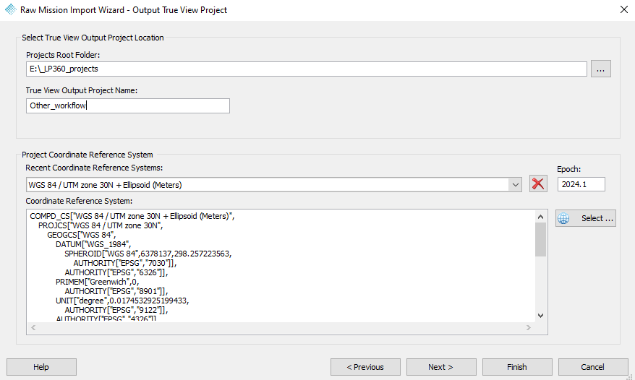Click the COMPD_CS line in CRS text
This screenshot has height=380, width=635.
point(132,216)
